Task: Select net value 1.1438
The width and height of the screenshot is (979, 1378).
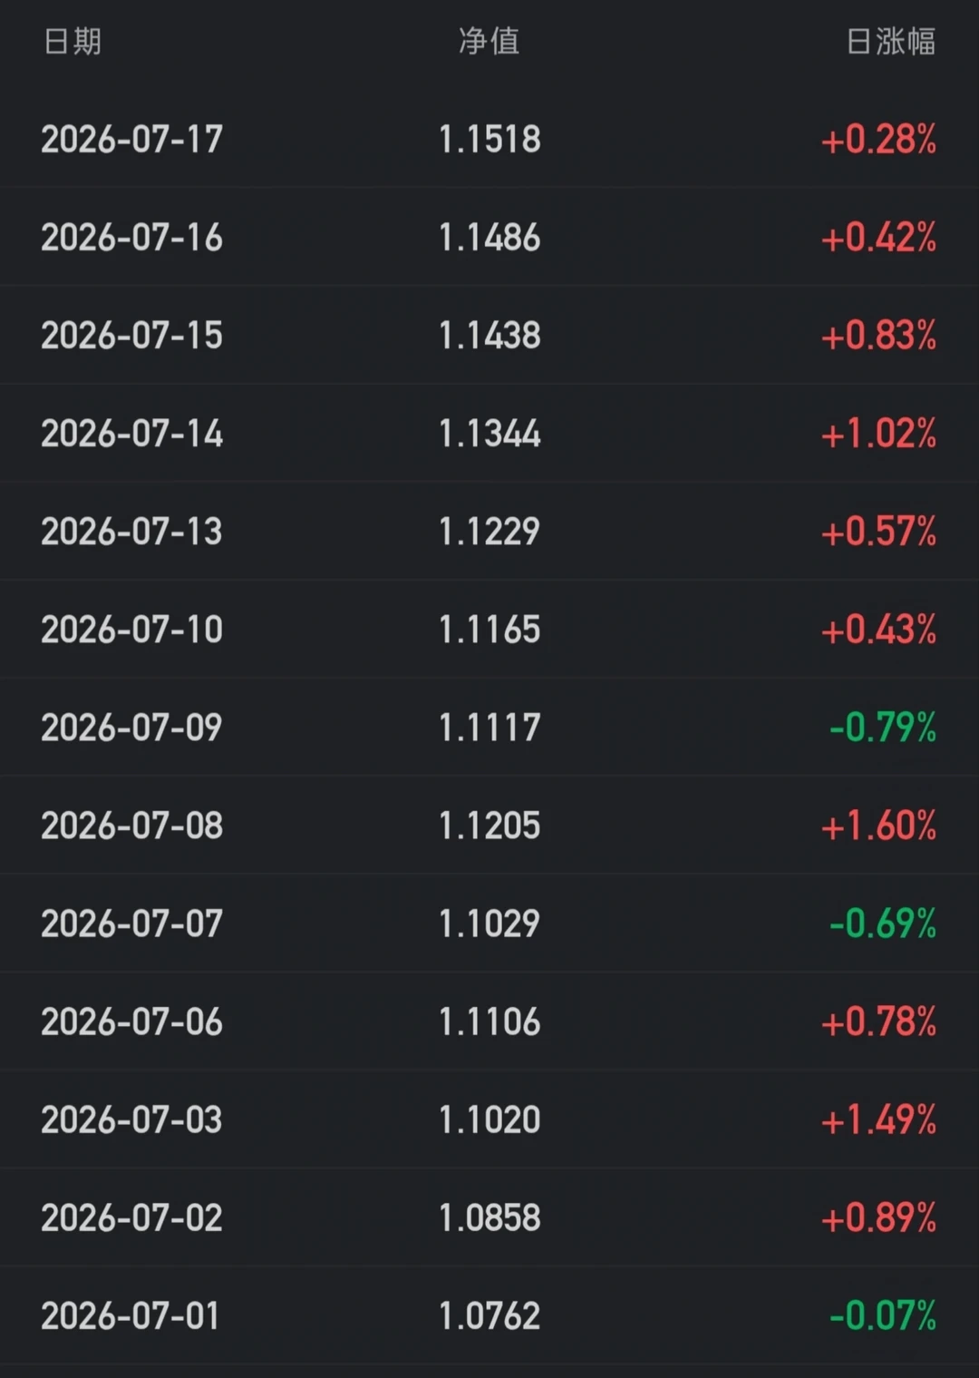Action: [489, 336]
